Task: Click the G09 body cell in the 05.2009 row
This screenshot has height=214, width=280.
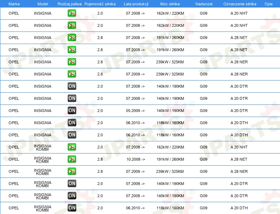Action: [x=204, y=111]
